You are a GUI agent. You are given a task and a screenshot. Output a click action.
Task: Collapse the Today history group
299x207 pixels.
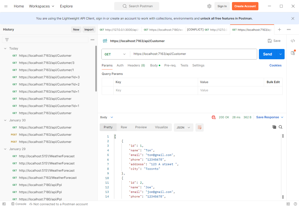tap(5, 48)
